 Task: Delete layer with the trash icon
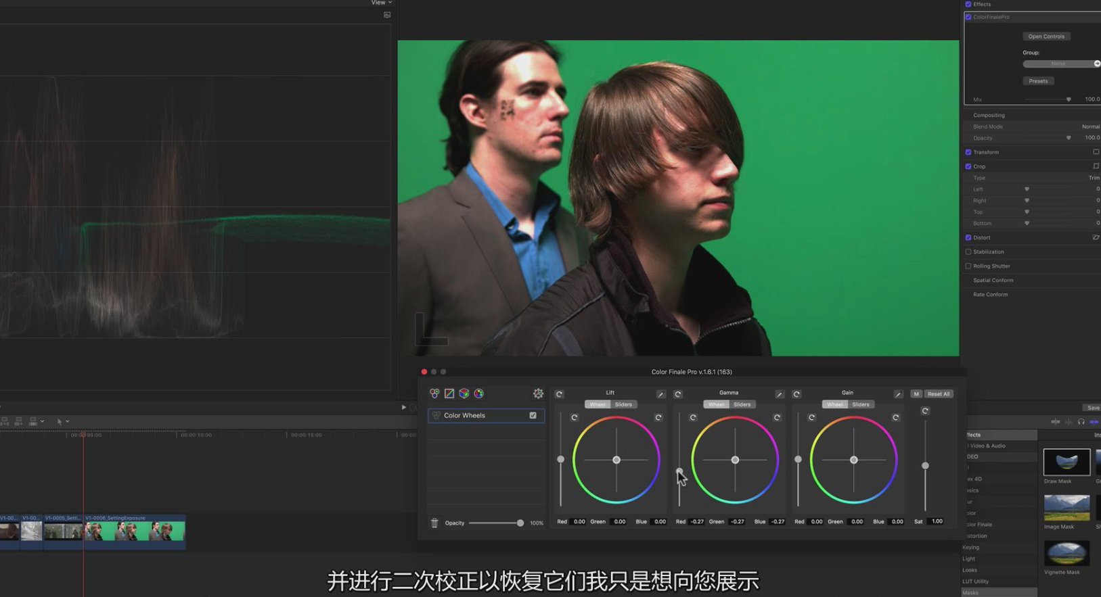click(434, 523)
